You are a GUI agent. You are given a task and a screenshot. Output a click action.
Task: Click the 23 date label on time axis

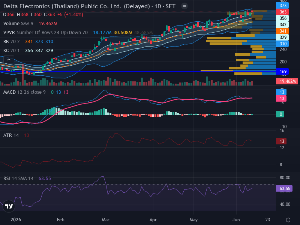(268, 220)
